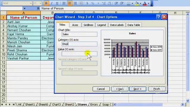The width and height of the screenshot is (190, 107).
Task: Select the Data Labels tab
Action: (x=117, y=25)
